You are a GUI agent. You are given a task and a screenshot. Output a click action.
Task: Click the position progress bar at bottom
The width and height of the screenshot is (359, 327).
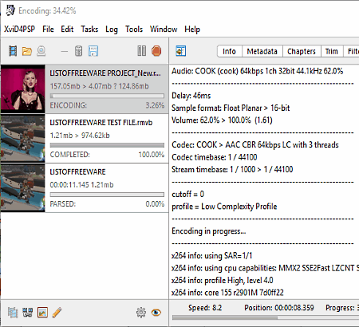(x=266, y=317)
